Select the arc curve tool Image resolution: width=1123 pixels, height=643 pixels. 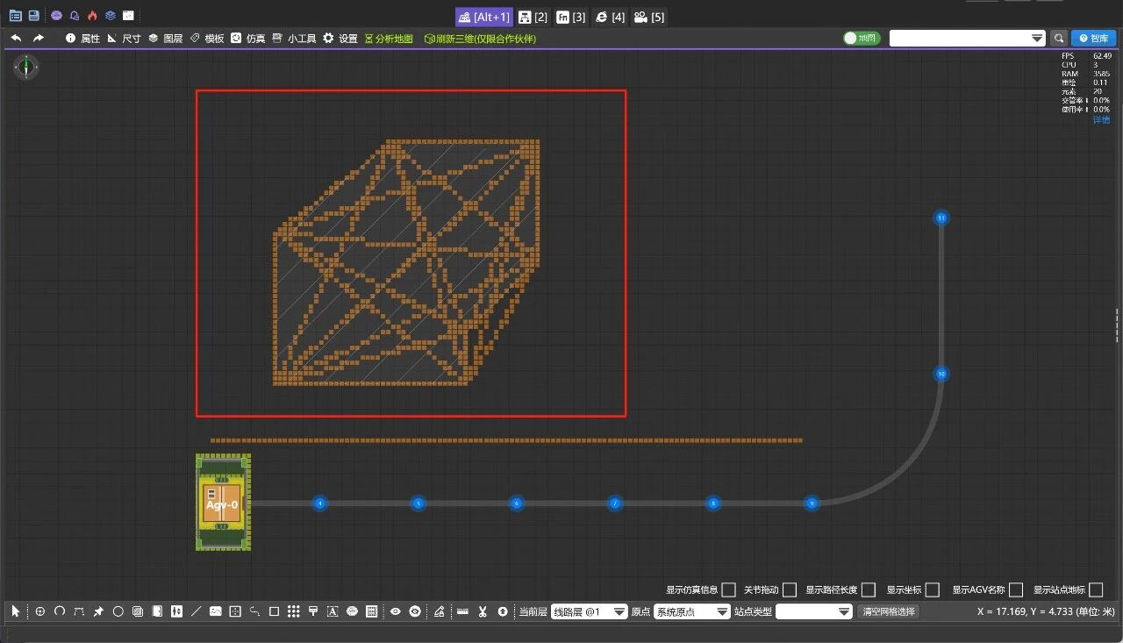(60, 611)
